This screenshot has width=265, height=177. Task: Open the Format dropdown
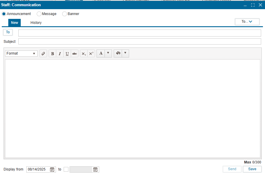(x=21, y=53)
